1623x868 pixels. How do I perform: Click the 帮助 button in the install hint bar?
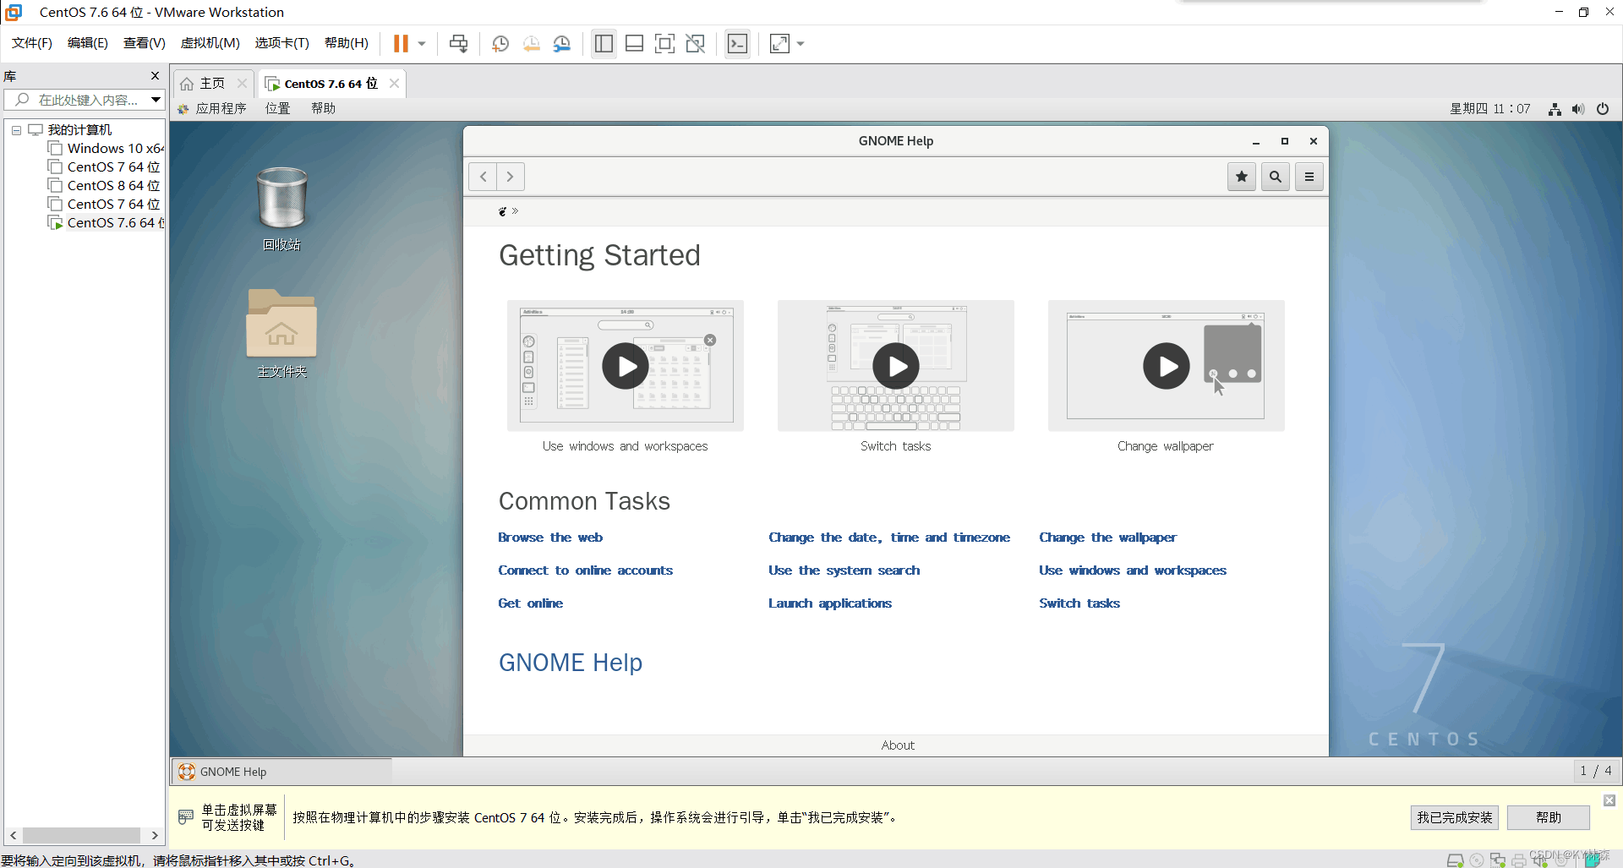point(1549,817)
